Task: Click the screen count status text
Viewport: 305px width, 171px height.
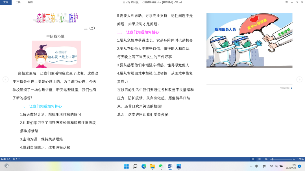Action: (x=10, y=159)
